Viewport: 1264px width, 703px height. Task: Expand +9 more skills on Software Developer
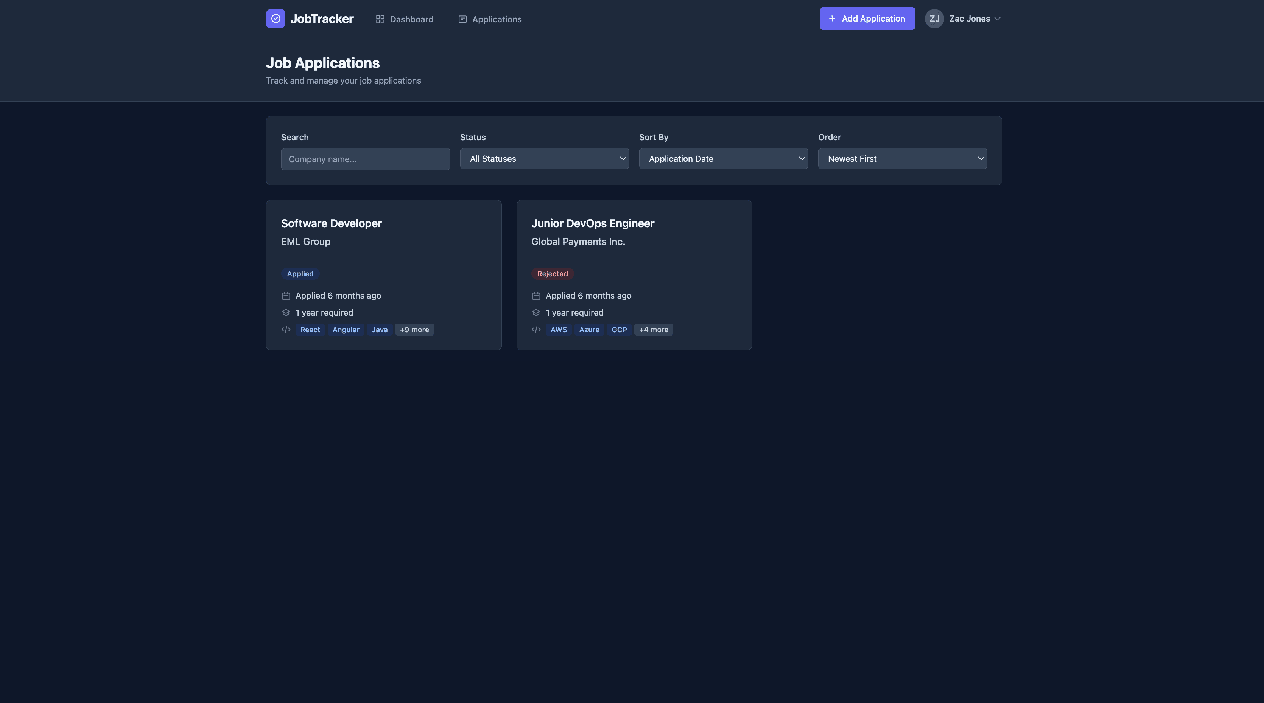click(x=414, y=330)
